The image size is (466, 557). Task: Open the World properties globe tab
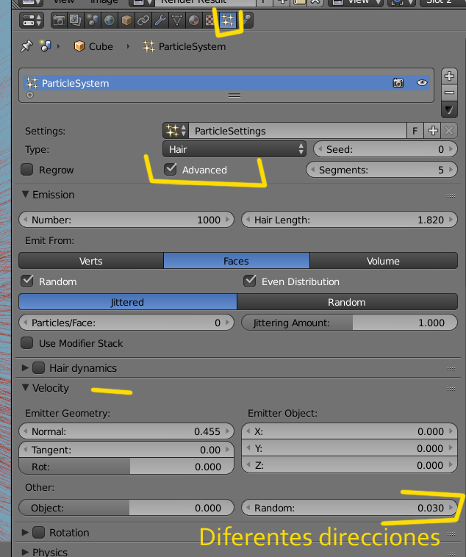[x=109, y=20]
